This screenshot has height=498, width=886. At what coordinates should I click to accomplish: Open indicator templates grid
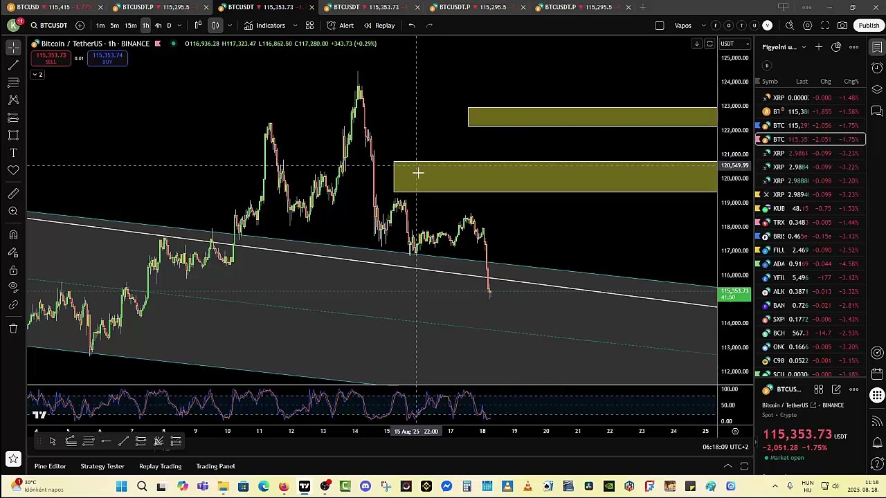click(309, 26)
